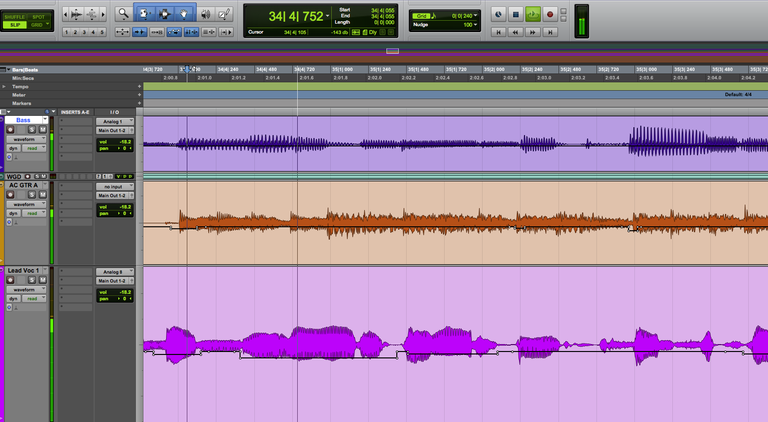Click horizontal zoom out arrow
This screenshot has width=768, height=422.
tap(65, 14)
